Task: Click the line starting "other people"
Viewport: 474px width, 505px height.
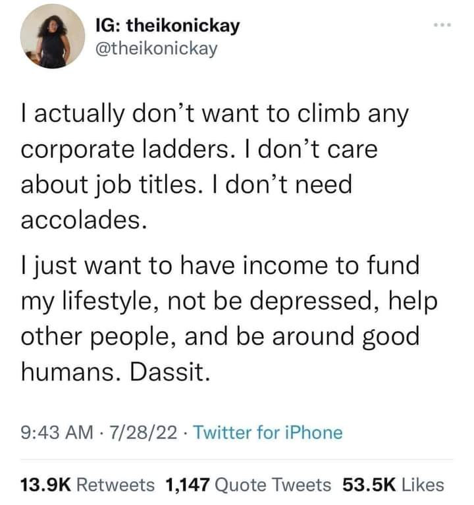Action: [x=221, y=338]
